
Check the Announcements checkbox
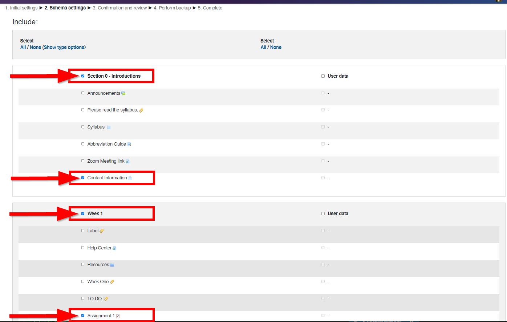83,93
